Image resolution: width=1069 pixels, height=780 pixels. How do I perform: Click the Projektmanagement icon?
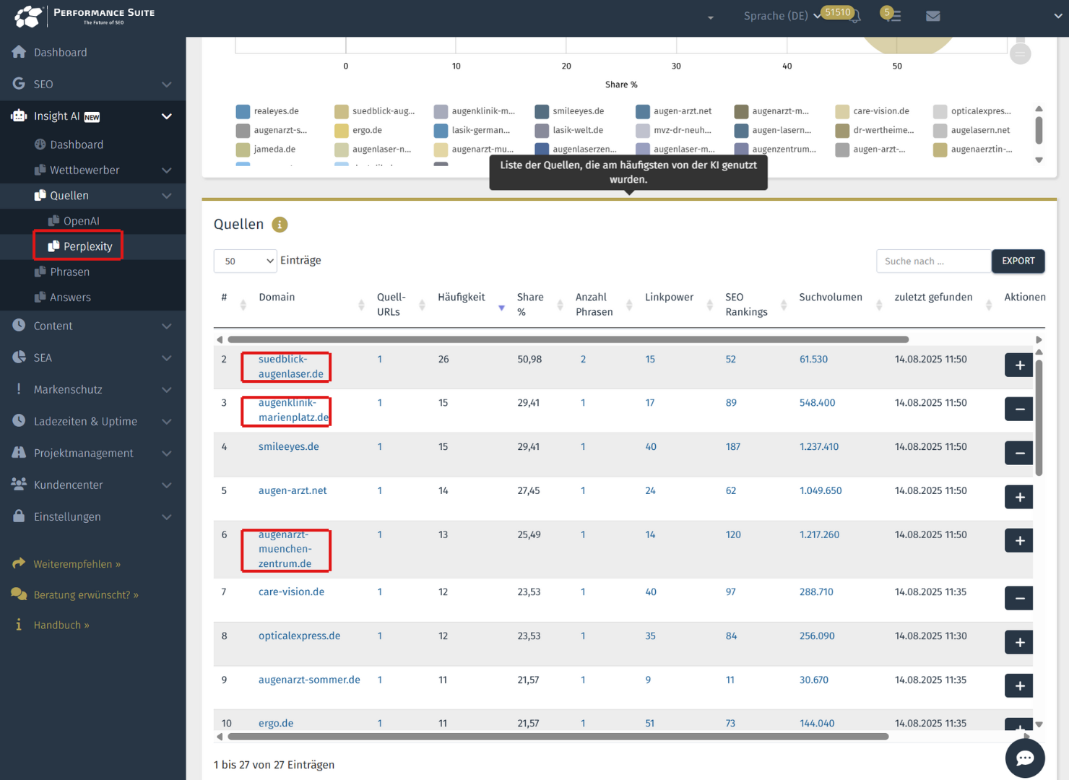tap(19, 452)
